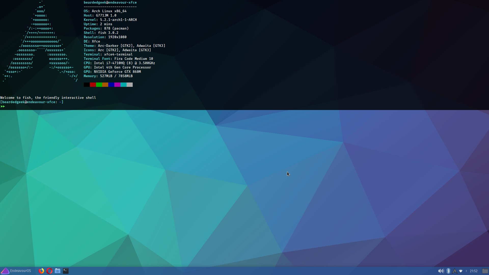Click the 'Terminal: xfce4-terminal' line
489x275 pixels.
108,54
